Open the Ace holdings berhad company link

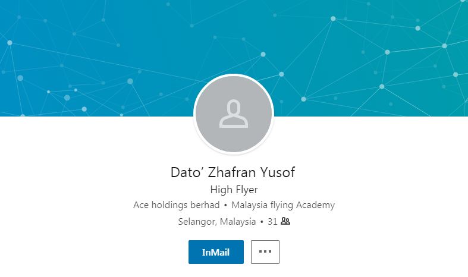pyautogui.click(x=177, y=205)
